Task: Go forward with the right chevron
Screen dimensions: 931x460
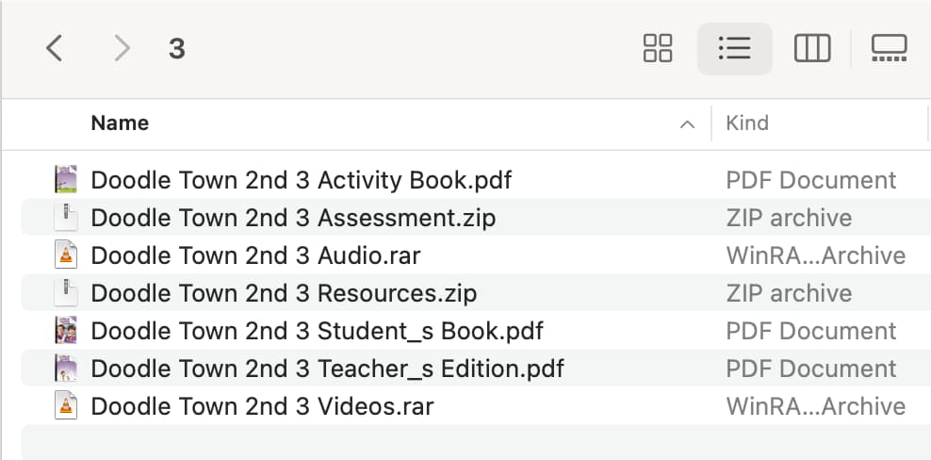Action: click(x=122, y=48)
